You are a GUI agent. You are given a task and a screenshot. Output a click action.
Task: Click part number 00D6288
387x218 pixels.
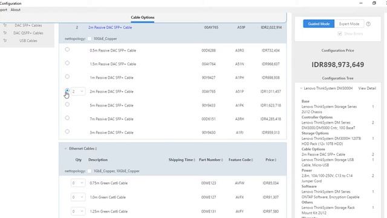[x=209, y=50]
